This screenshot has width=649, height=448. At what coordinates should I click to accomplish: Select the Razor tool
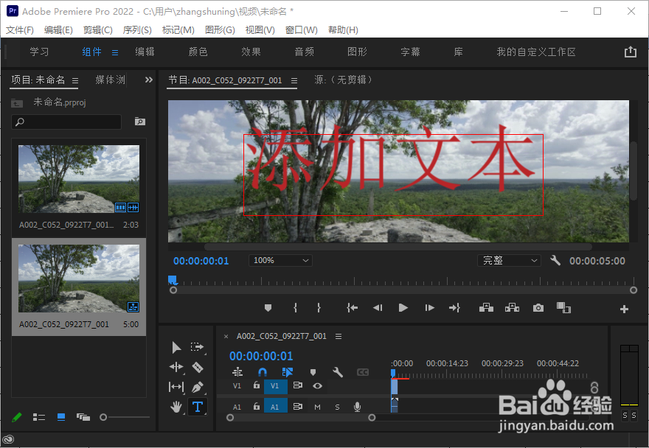[198, 367]
